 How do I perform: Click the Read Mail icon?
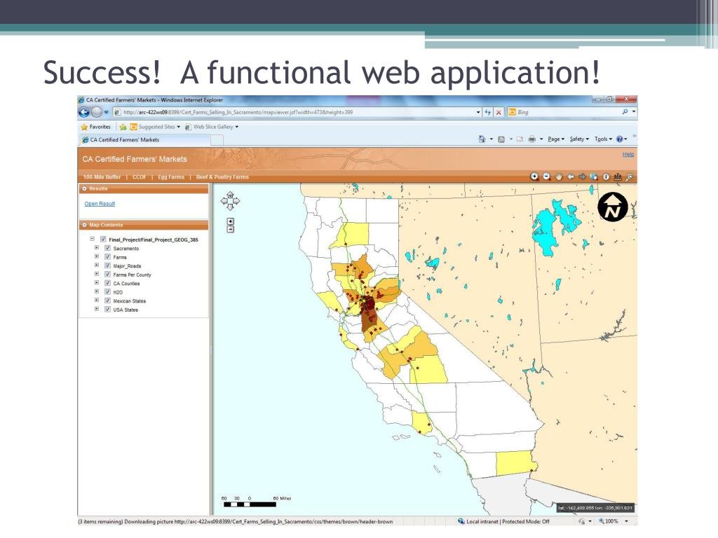tap(520, 139)
